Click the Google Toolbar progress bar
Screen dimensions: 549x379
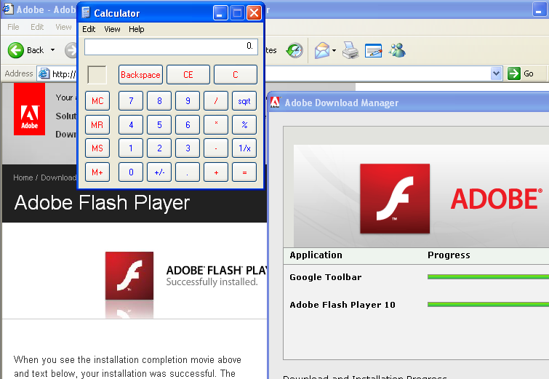point(488,276)
